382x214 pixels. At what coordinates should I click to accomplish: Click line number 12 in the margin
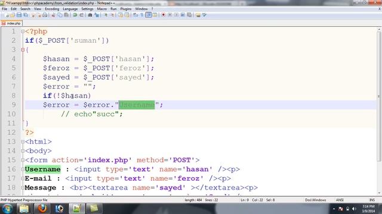pyautogui.click(x=11, y=133)
